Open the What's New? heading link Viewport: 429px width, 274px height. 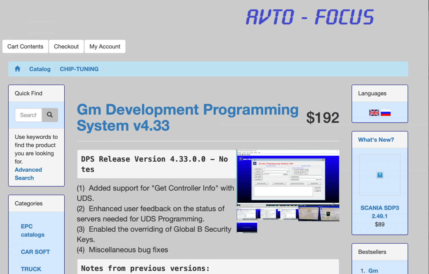[x=376, y=140]
